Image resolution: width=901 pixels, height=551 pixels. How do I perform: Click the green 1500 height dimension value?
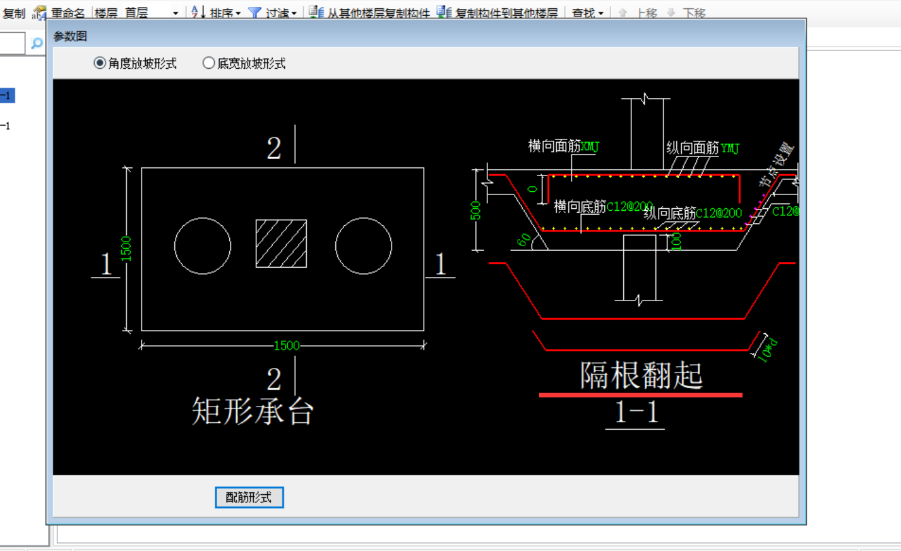coord(126,249)
